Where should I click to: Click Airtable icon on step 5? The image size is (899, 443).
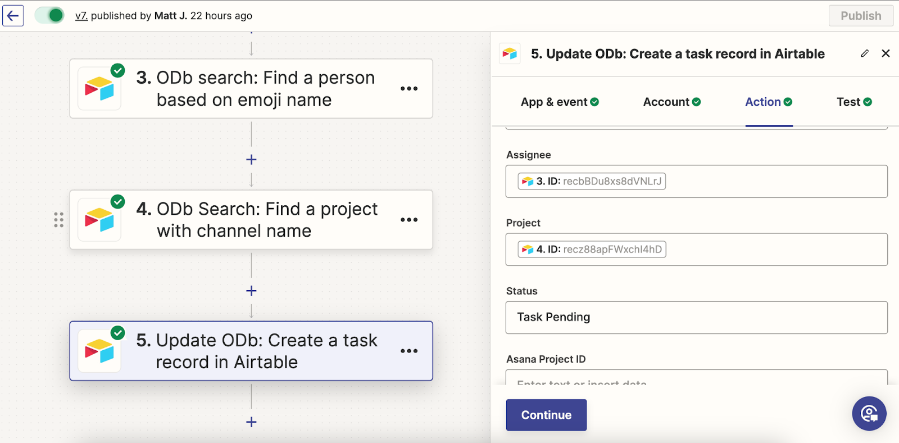[x=99, y=351]
